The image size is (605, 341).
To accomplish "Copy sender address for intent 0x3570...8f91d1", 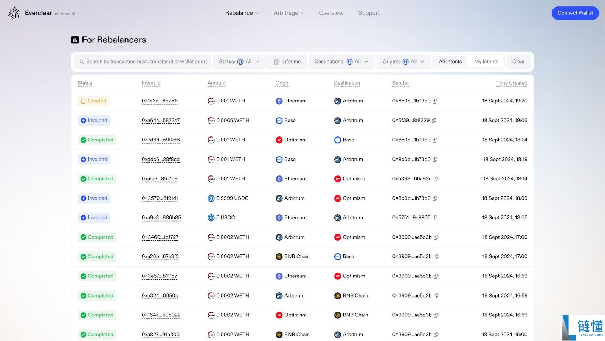I will pos(435,198).
